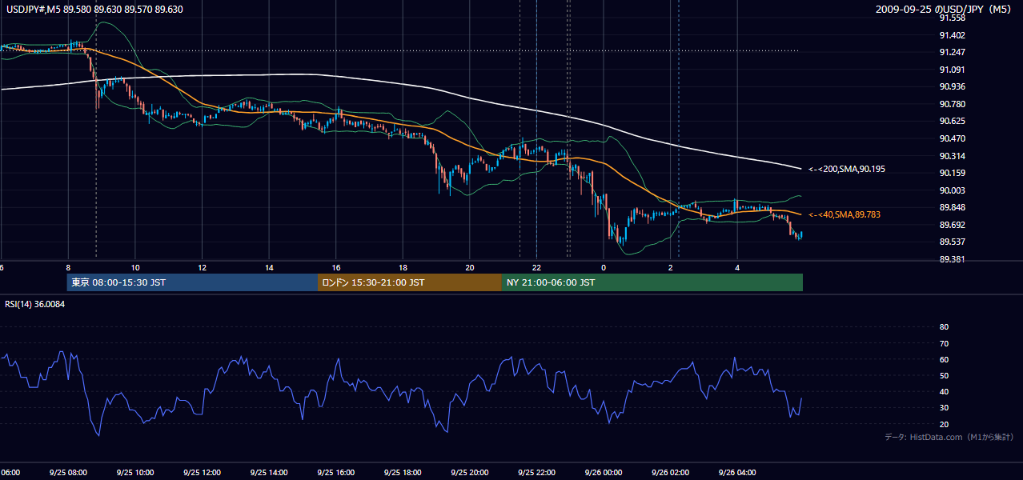1023x480 pixels.
Task: Click the 2009-09-25 のUSD/JPY (M5) chart title
Action: click(x=945, y=10)
